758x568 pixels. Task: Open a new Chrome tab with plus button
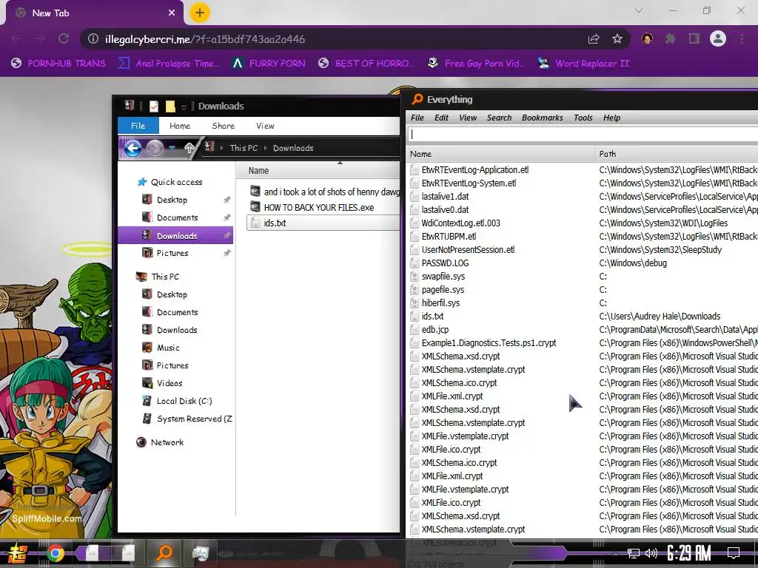click(x=200, y=13)
